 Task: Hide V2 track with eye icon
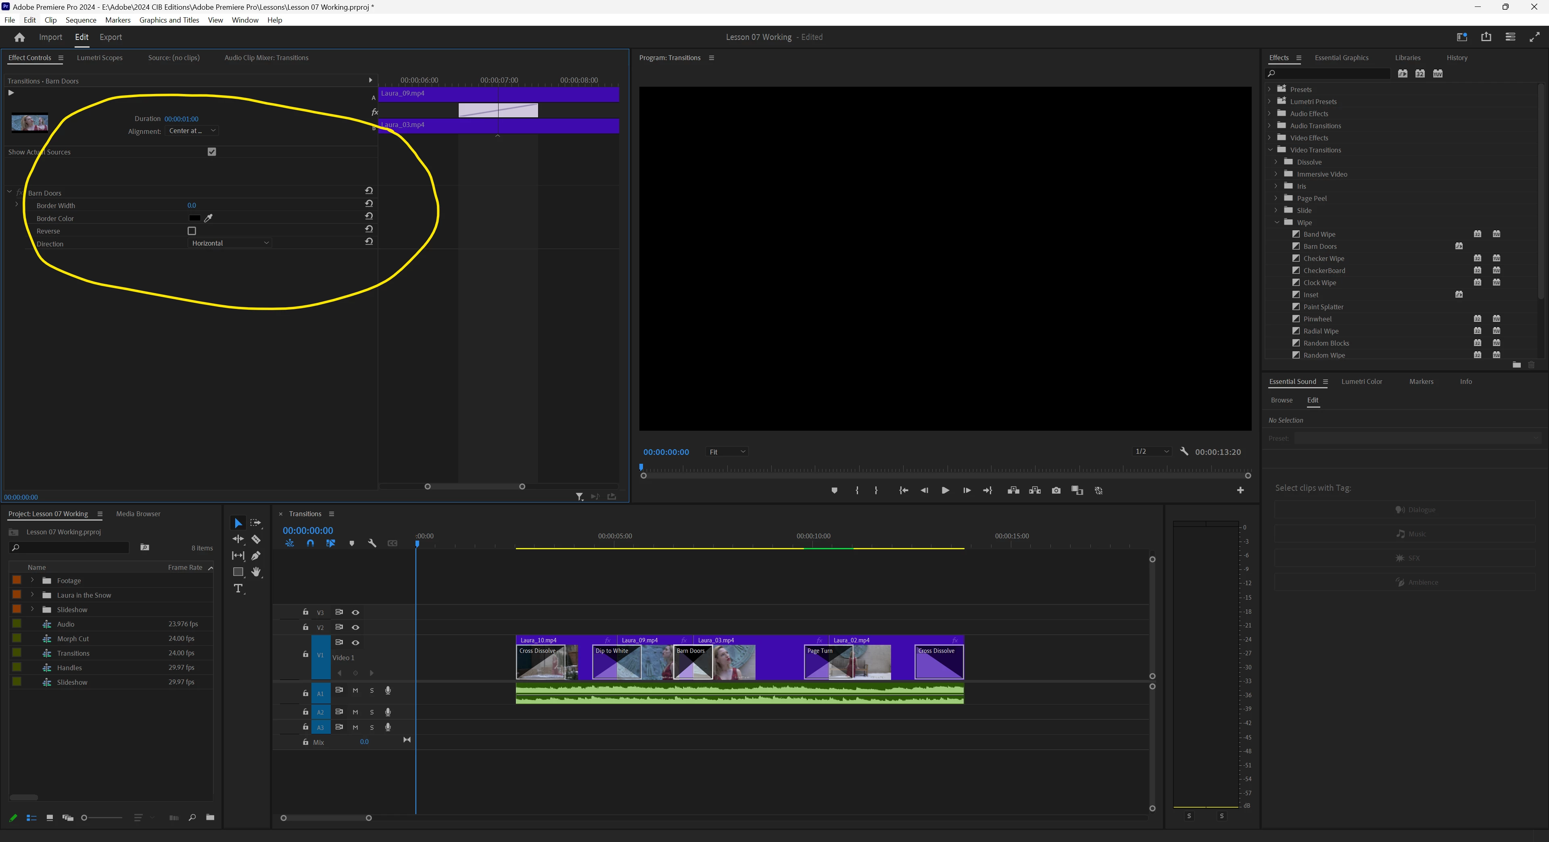coord(355,627)
